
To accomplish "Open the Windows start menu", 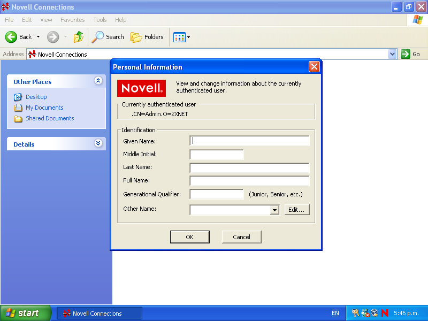I will (25, 313).
